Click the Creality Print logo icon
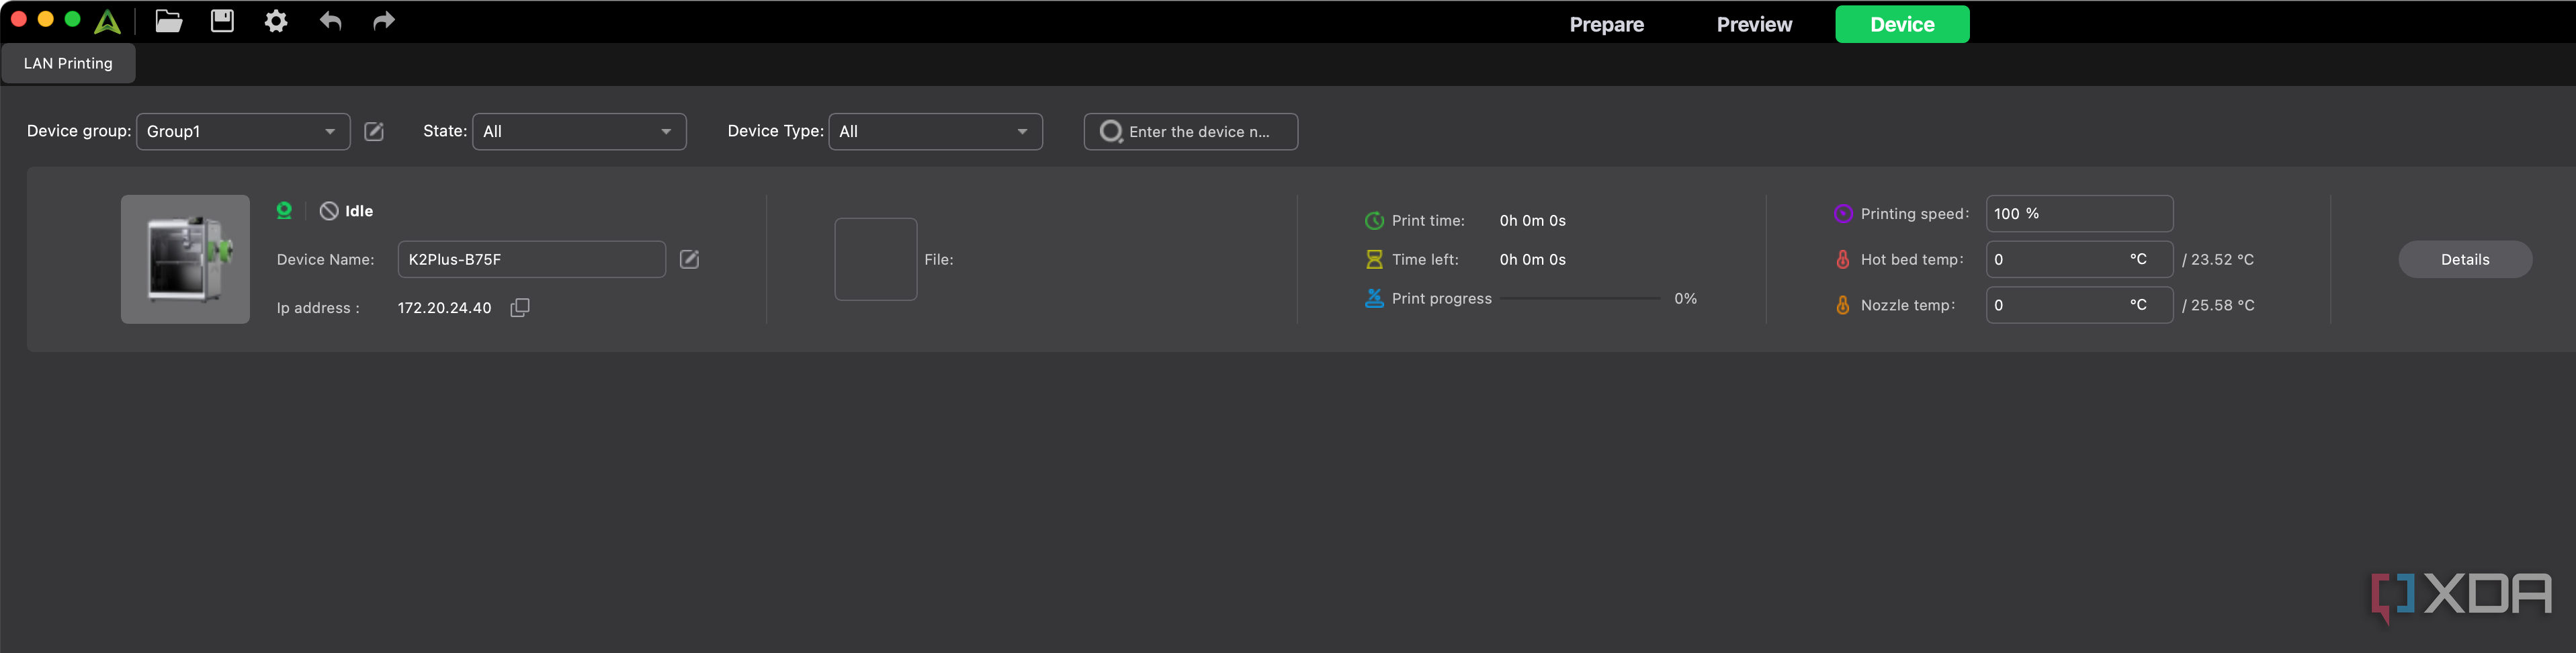This screenshot has width=2576, height=653. 107,21
